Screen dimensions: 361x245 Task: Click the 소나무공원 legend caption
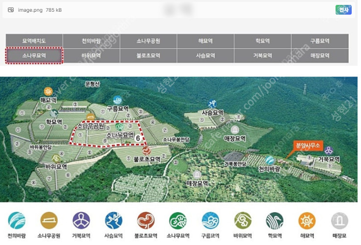point(49,236)
